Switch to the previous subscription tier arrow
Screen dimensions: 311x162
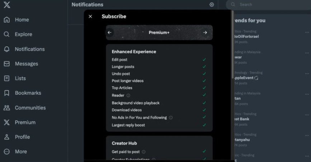[x=110, y=33]
